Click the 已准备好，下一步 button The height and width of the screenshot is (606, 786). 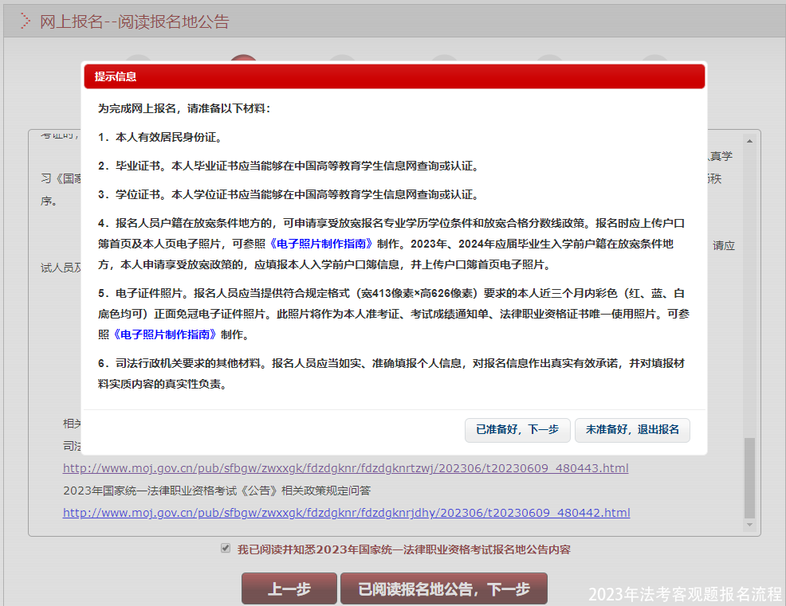click(517, 430)
